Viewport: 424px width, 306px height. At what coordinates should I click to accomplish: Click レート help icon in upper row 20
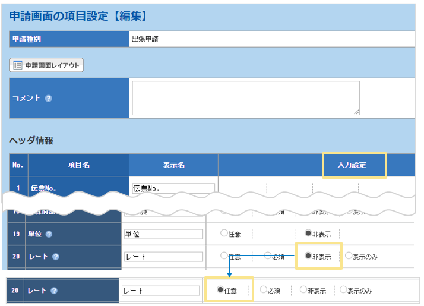[55, 257]
